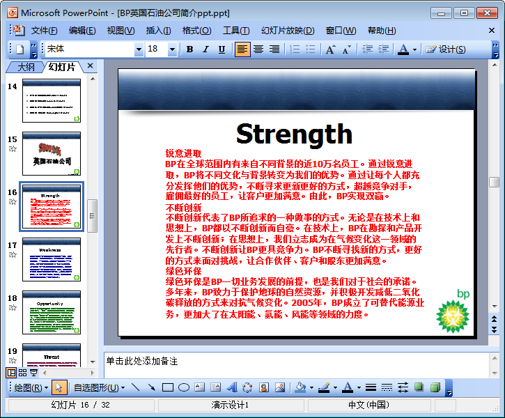Open the font name dropdown 宋体

point(139,49)
